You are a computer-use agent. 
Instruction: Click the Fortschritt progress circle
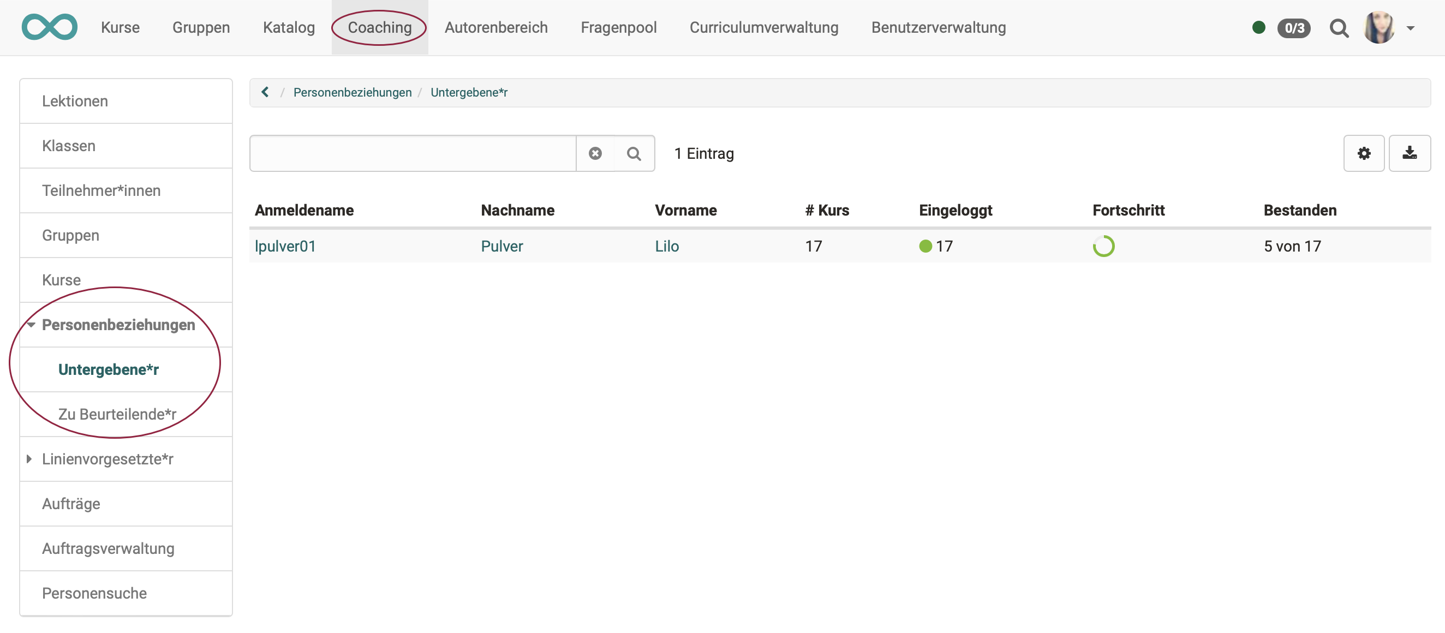(1103, 246)
